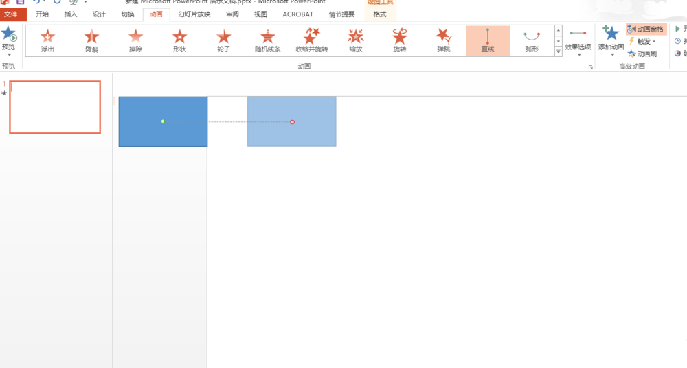
Task: Apply the 浮出 float-in animation effect
Action: click(48, 40)
